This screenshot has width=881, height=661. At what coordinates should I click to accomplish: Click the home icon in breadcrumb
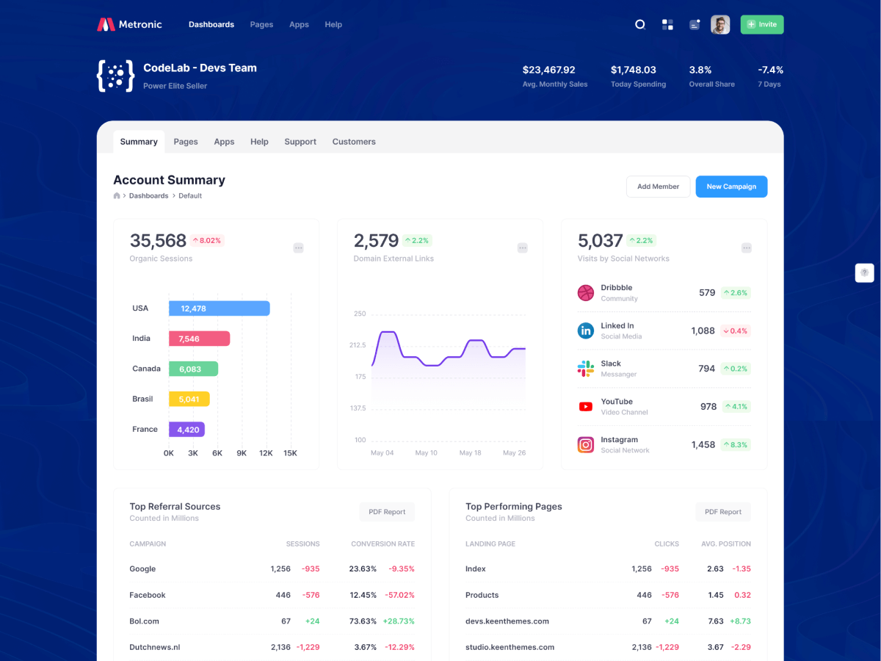coord(117,196)
